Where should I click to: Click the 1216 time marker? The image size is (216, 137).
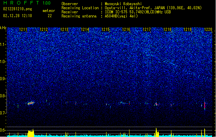[126, 29]
